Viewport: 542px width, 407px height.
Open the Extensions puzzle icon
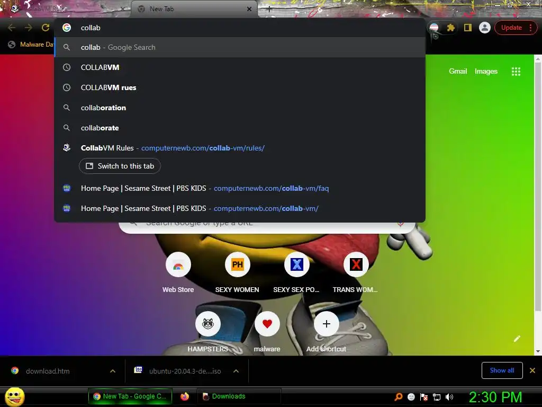coord(451,28)
